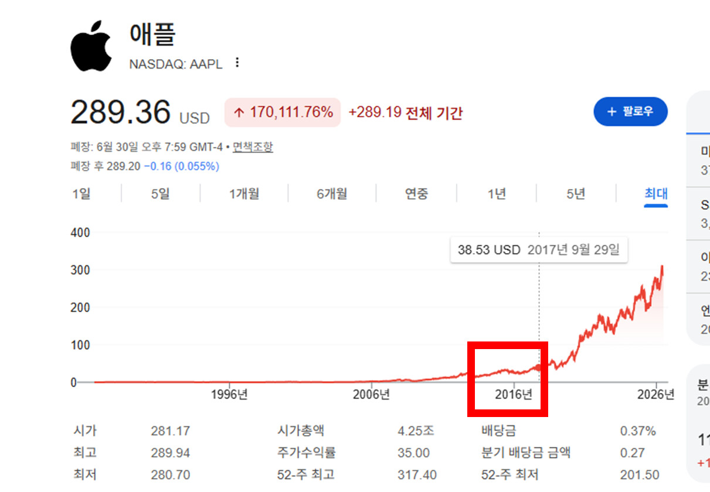Click the 분기 배당금 금액 label
This screenshot has width=710, height=492.
pos(526,453)
